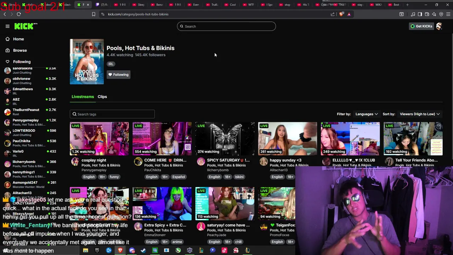Open TheBurntPeanut in the following list
The width and height of the screenshot is (453, 255).
30,112
